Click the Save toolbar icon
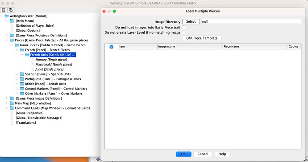The height and width of the screenshot is (162, 308). (x=4, y=10)
